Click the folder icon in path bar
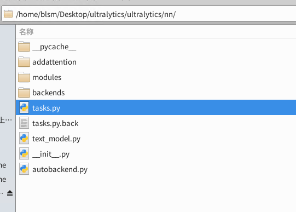 tap(8, 14)
